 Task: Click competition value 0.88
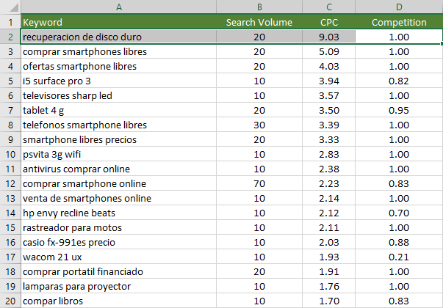coord(399,242)
